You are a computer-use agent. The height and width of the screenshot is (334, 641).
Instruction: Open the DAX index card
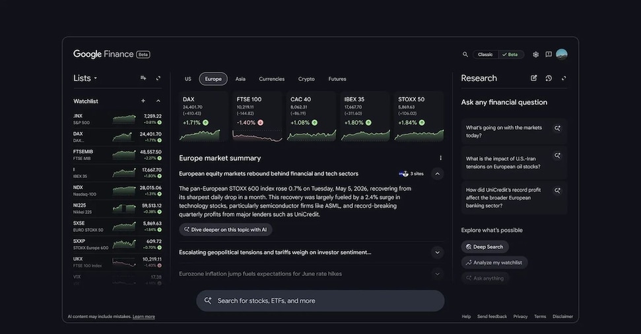click(203, 117)
